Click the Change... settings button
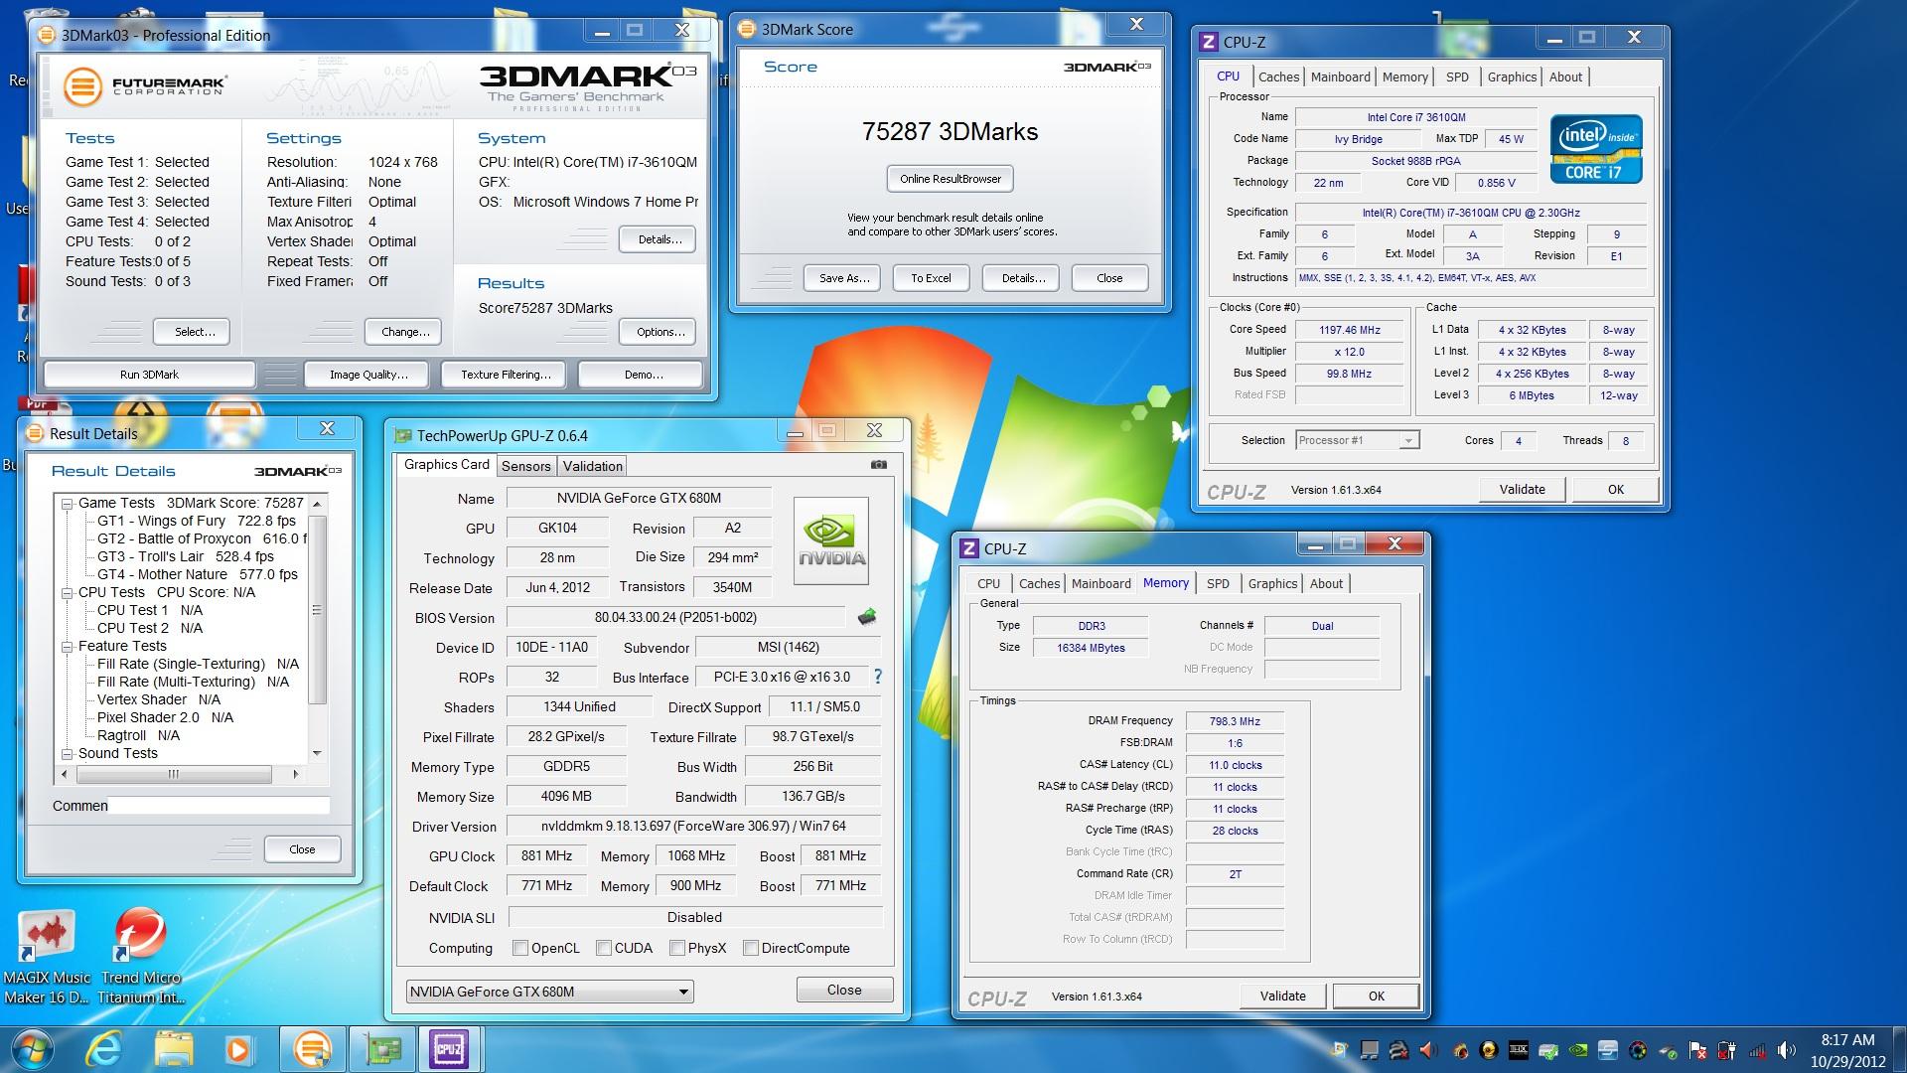Screen dimensions: 1907x1073 [405, 332]
